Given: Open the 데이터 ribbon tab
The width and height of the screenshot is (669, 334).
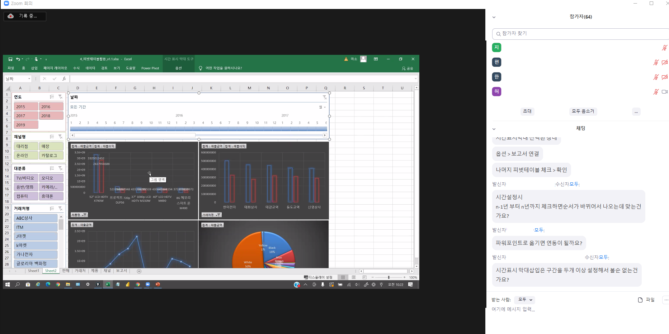Looking at the screenshot, I should coord(90,68).
